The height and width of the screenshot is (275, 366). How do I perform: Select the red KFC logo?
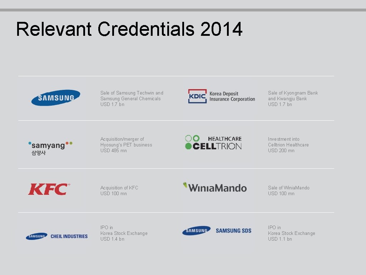click(49, 189)
